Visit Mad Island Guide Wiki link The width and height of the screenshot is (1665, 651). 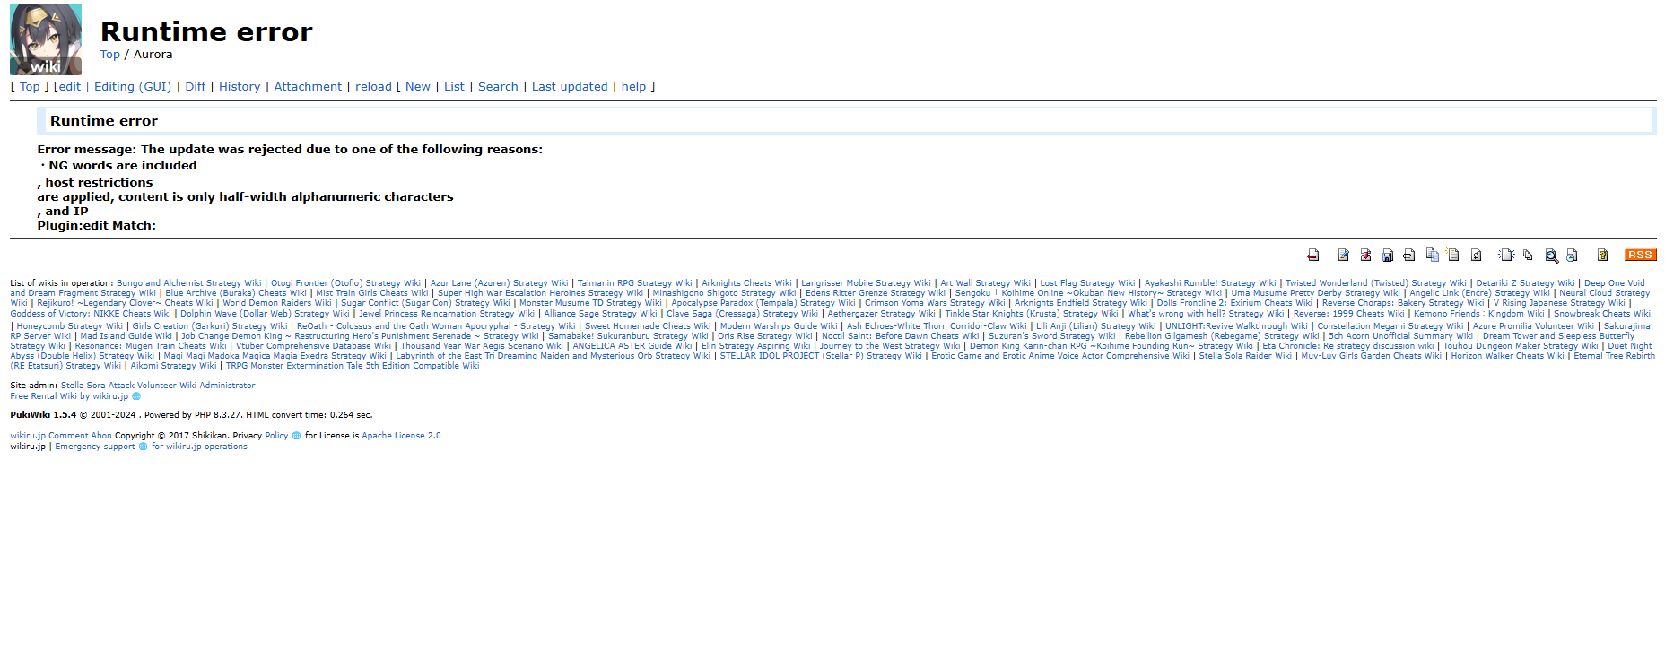pos(126,336)
